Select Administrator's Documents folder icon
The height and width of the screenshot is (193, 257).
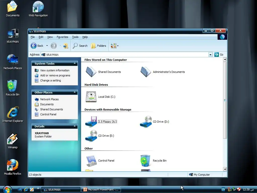point(146,72)
